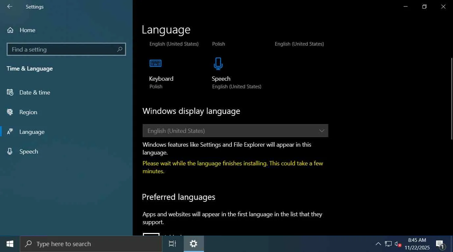Screen dimensions: 453x252
Task: Open the Speech microphone tile in the Language page
Action: [x=237, y=73]
